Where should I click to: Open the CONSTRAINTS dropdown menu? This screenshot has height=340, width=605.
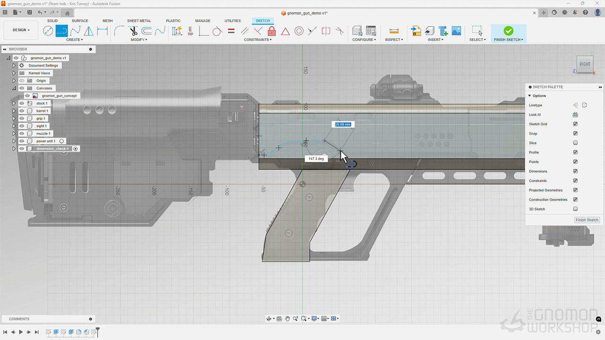(258, 40)
